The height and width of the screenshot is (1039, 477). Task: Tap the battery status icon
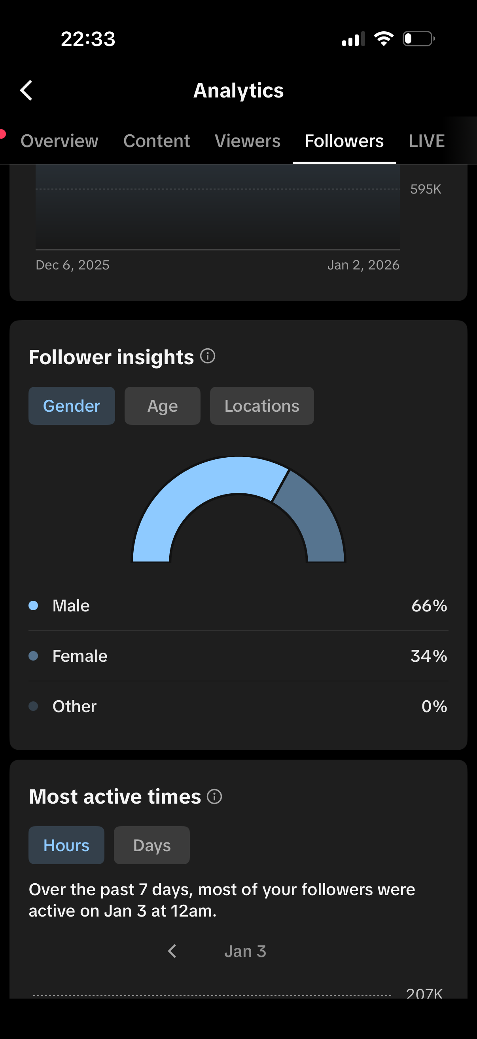tap(418, 39)
